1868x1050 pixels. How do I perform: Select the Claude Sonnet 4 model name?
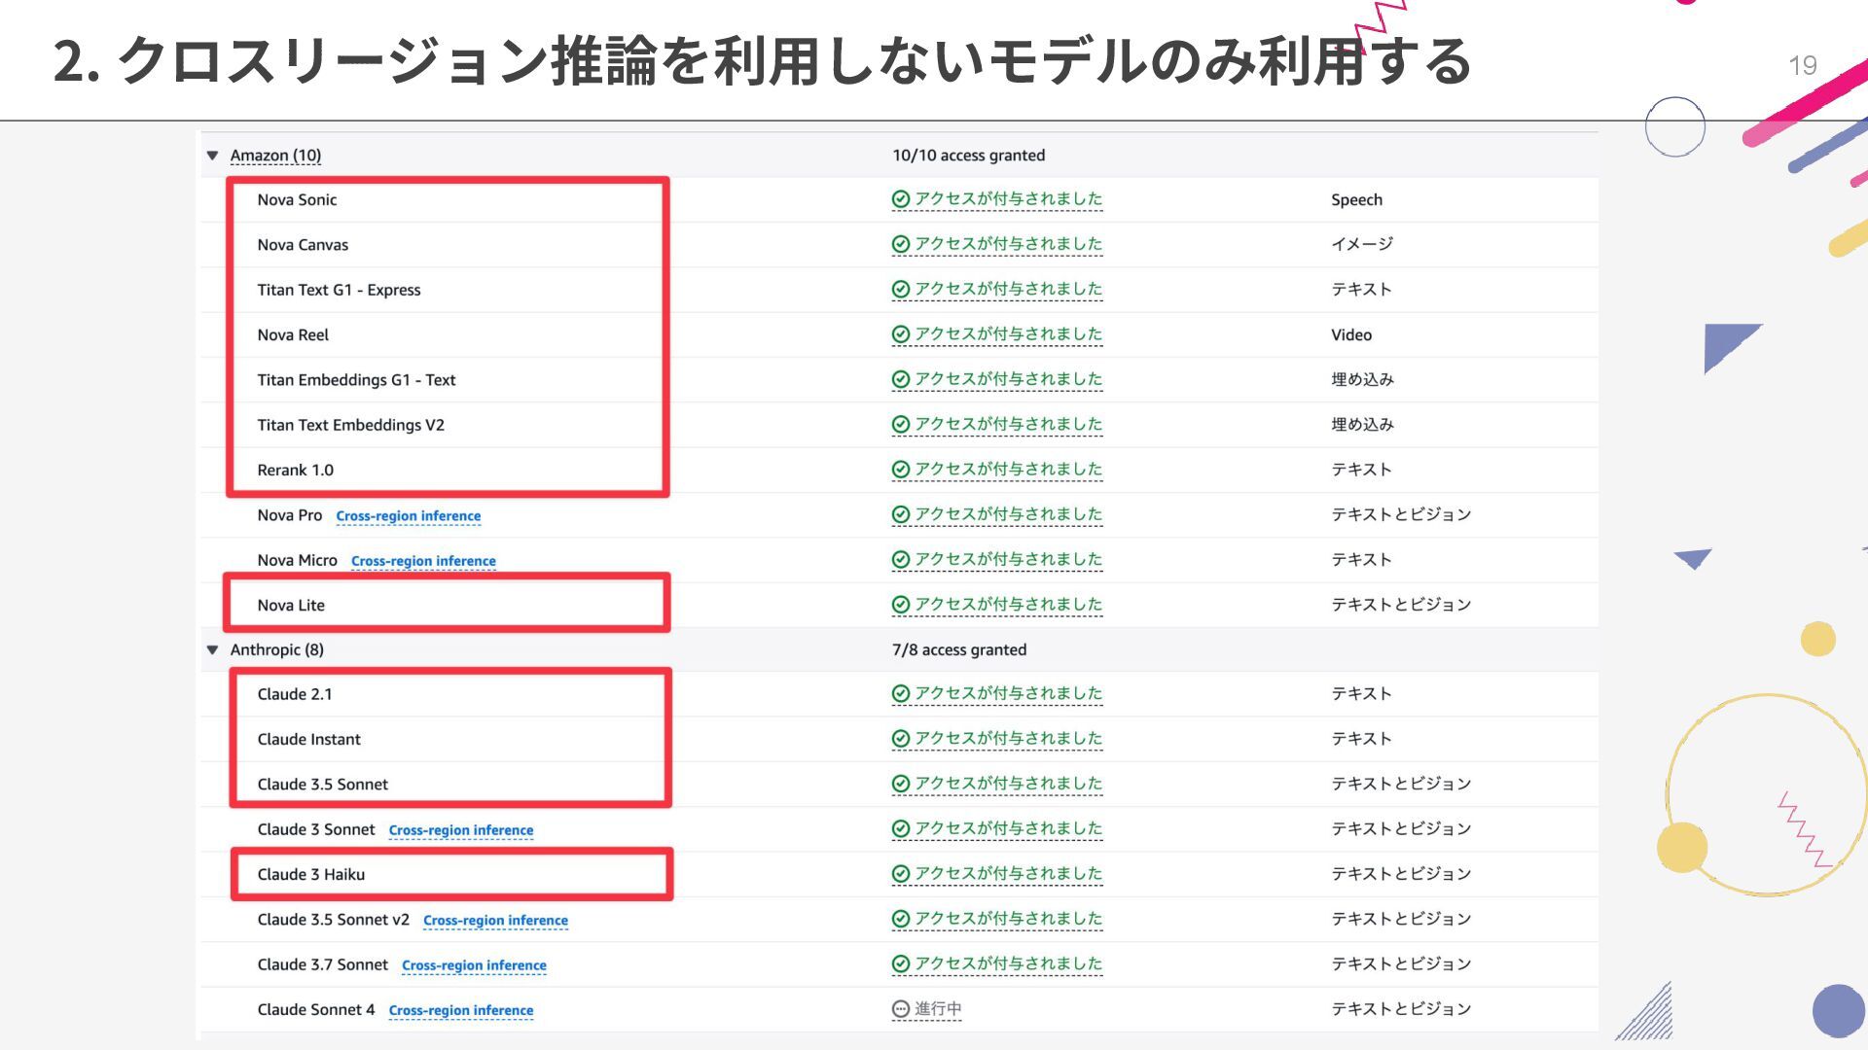coord(315,1010)
